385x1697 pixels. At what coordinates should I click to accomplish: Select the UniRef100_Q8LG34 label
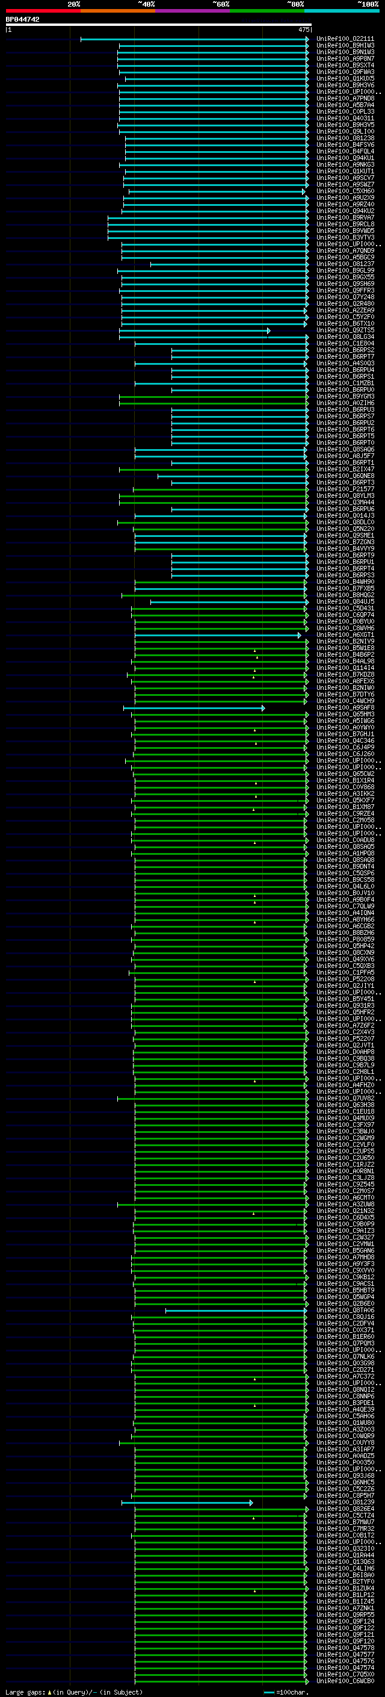tap(345, 337)
